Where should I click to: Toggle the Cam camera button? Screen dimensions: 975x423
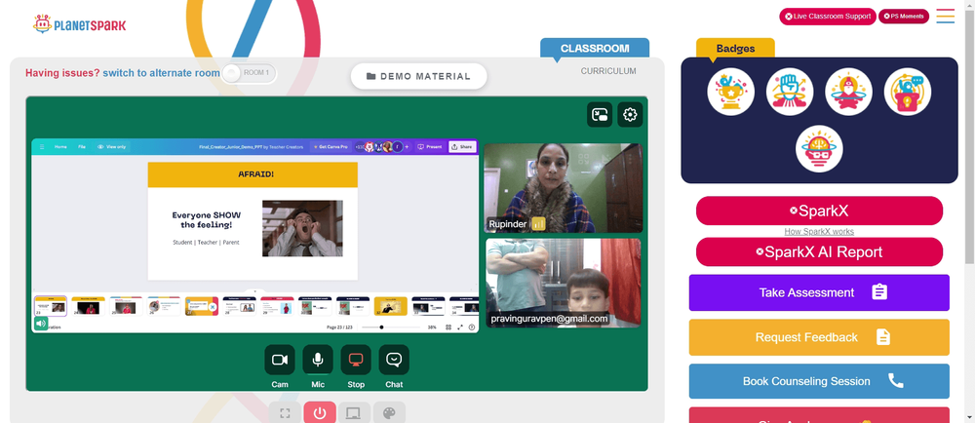280,360
